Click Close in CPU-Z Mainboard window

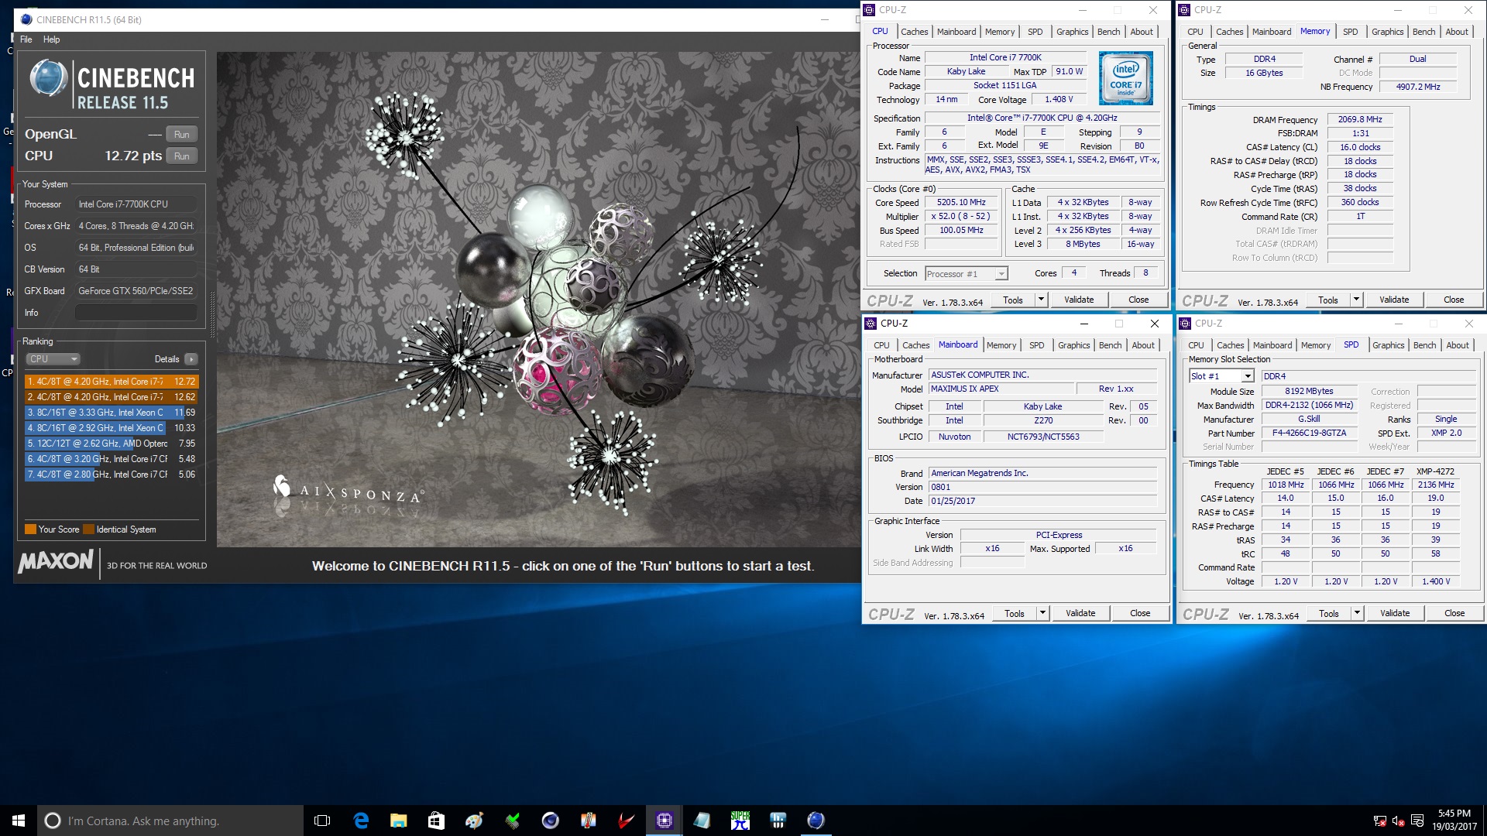click(1140, 613)
